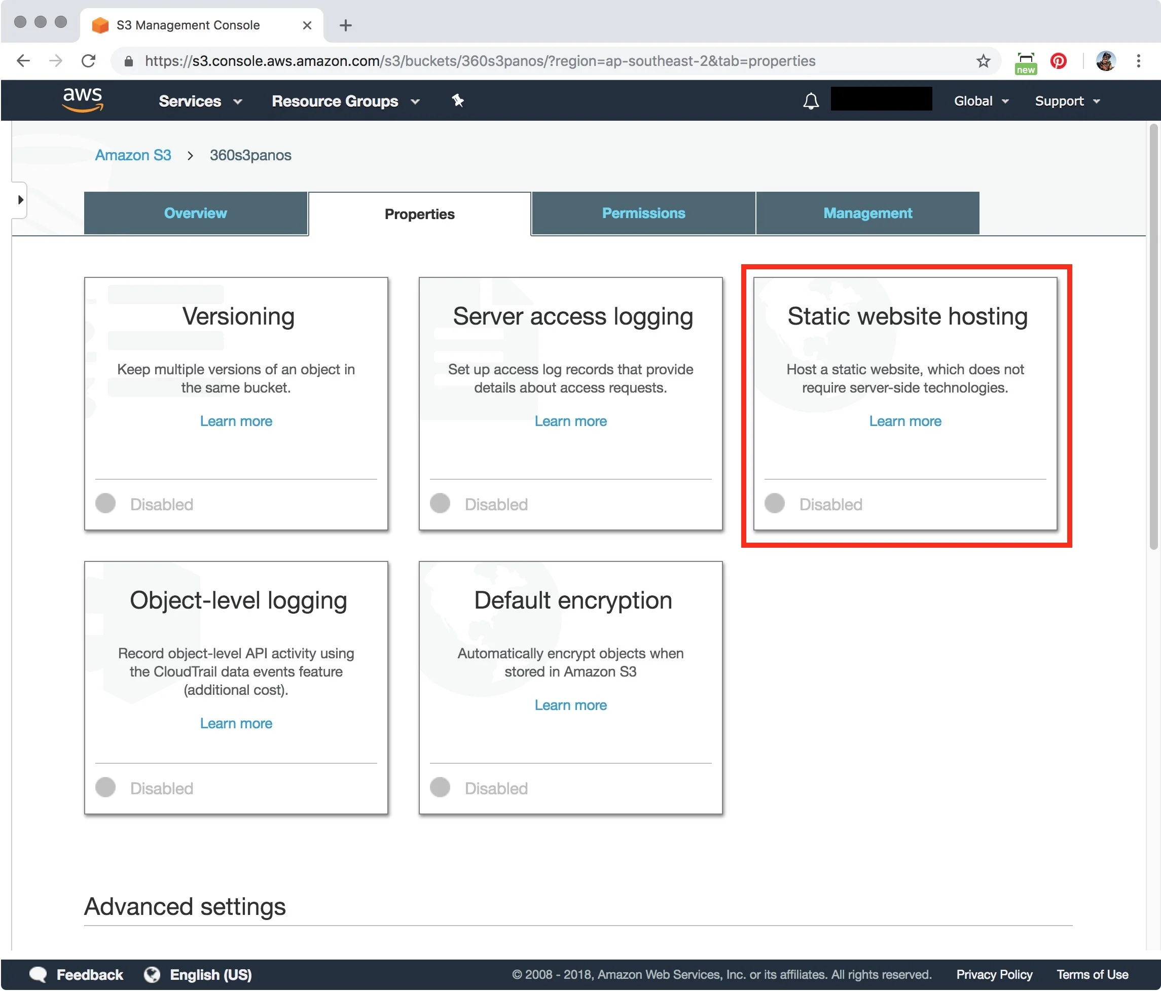This screenshot has width=1161, height=991.
Task: Open the Versioning card title
Action: coord(238,316)
